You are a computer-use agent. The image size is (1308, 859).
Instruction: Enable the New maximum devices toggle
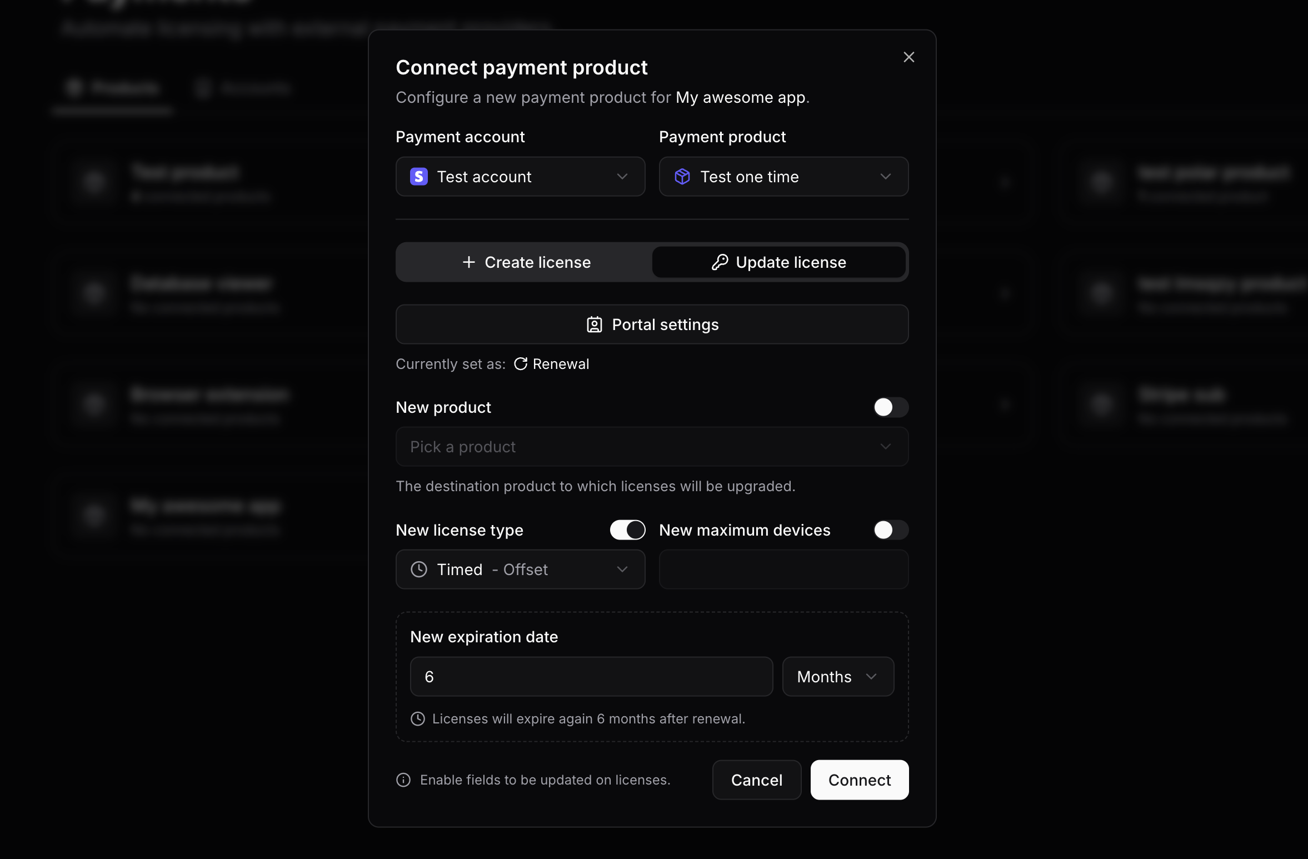pyautogui.click(x=890, y=530)
